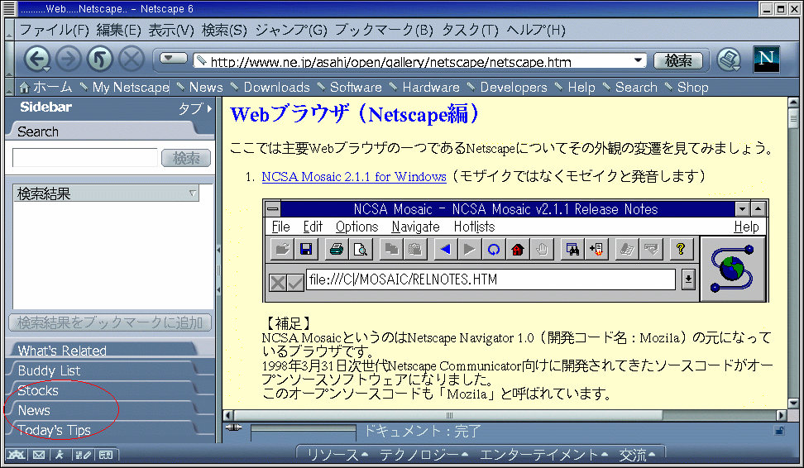Focus the sidebar search text field

[85, 157]
